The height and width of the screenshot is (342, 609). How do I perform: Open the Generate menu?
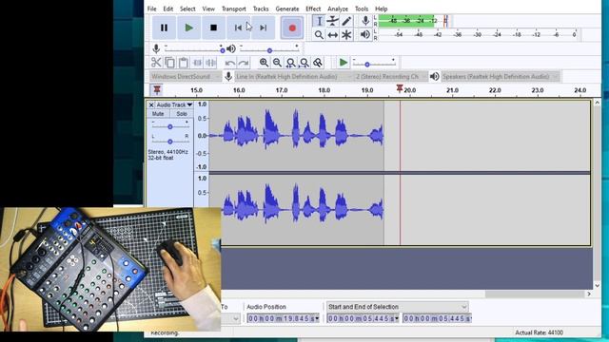point(287,9)
